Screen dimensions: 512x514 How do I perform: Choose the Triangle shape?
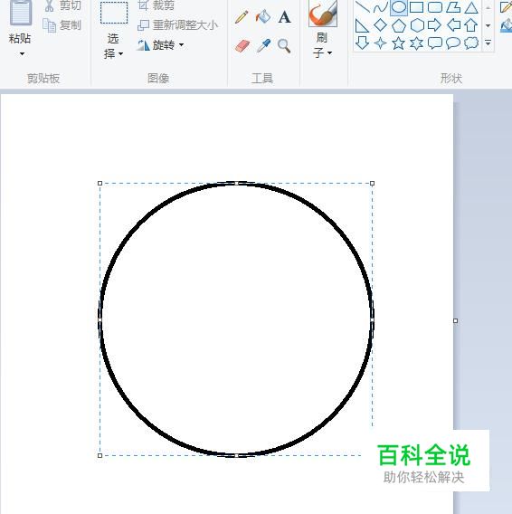click(x=471, y=7)
